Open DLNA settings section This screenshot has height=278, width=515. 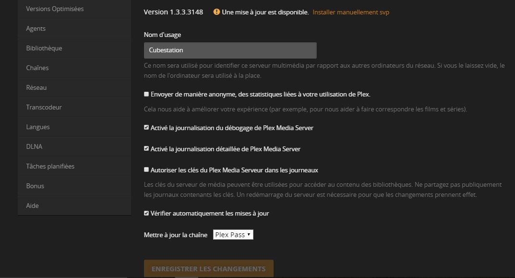click(x=34, y=146)
